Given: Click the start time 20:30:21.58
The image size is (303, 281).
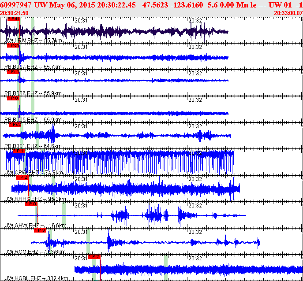Looking at the screenshot, I should click(14, 13).
